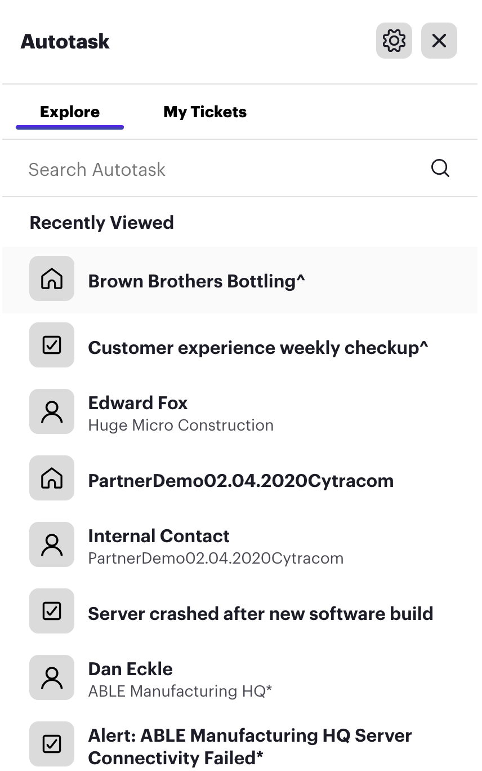Viewport: 482px width, 771px height.
Task: Select the Dan Eckle contact name
Action: click(x=131, y=669)
